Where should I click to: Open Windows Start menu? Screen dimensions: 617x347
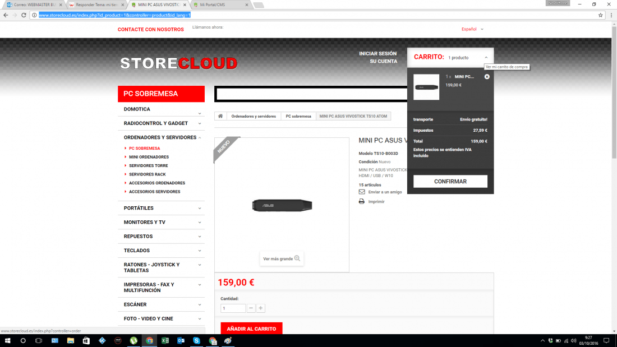coord(7,341)
